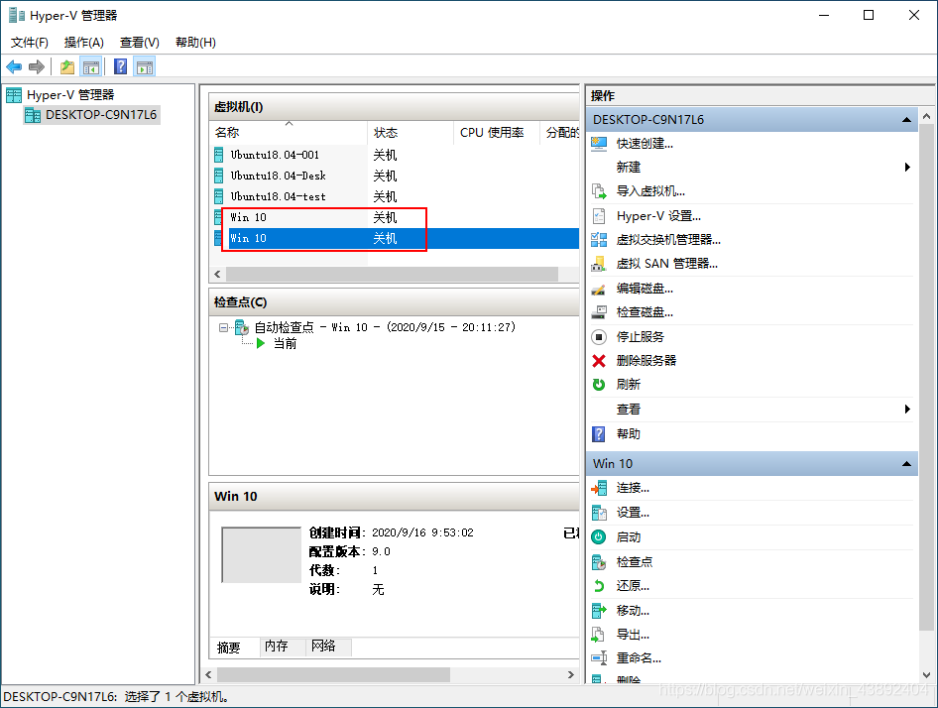Click the Forward arrow toolbar icon
The image size is (938, 708).
37,67
